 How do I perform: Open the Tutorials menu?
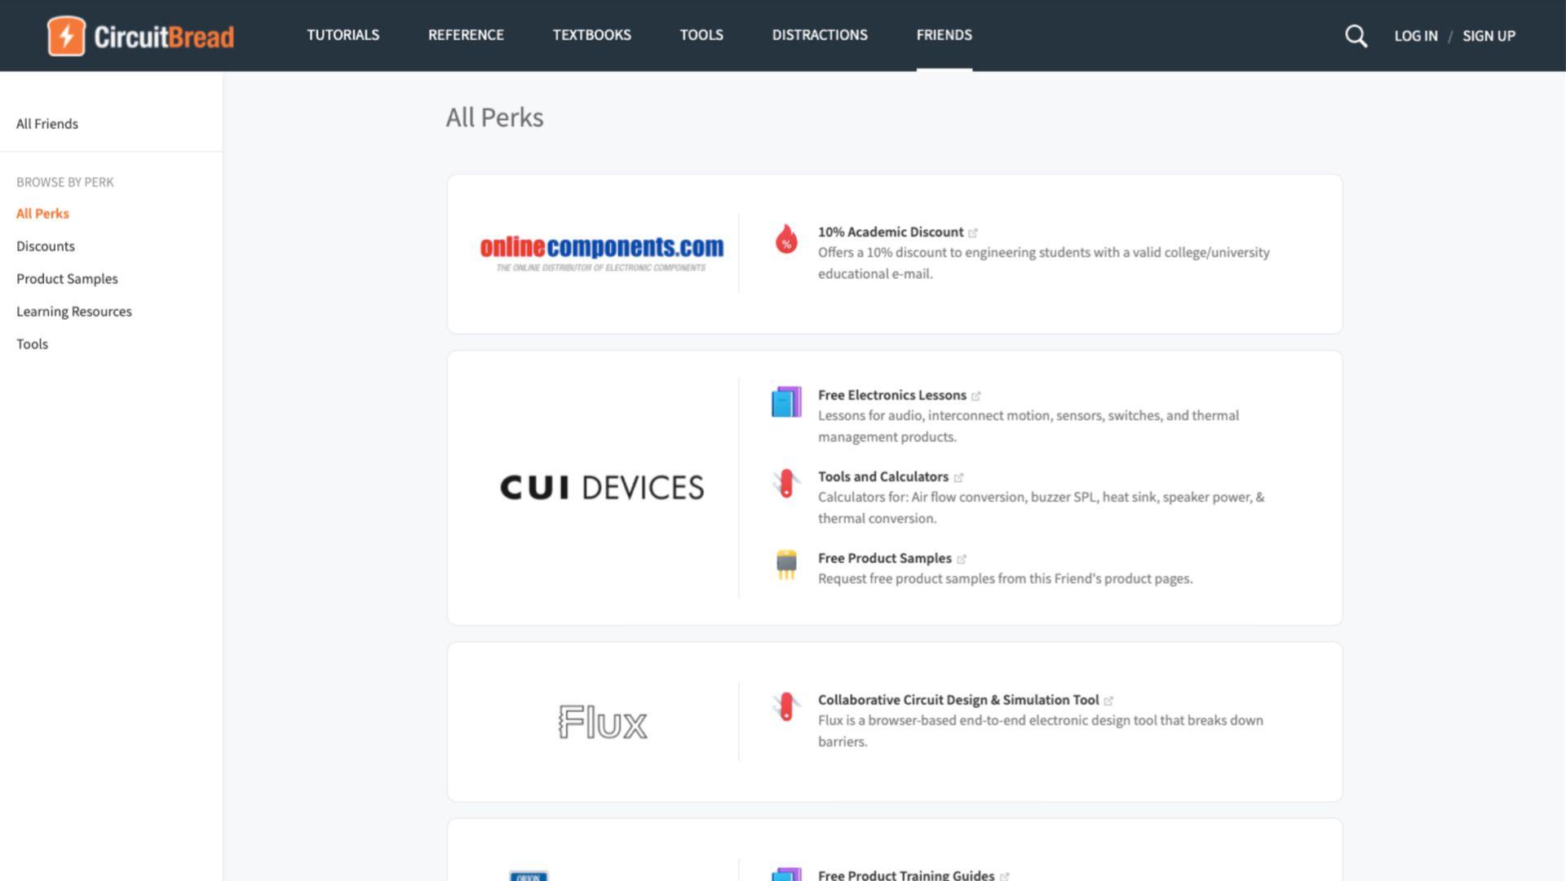click(343, 35)
